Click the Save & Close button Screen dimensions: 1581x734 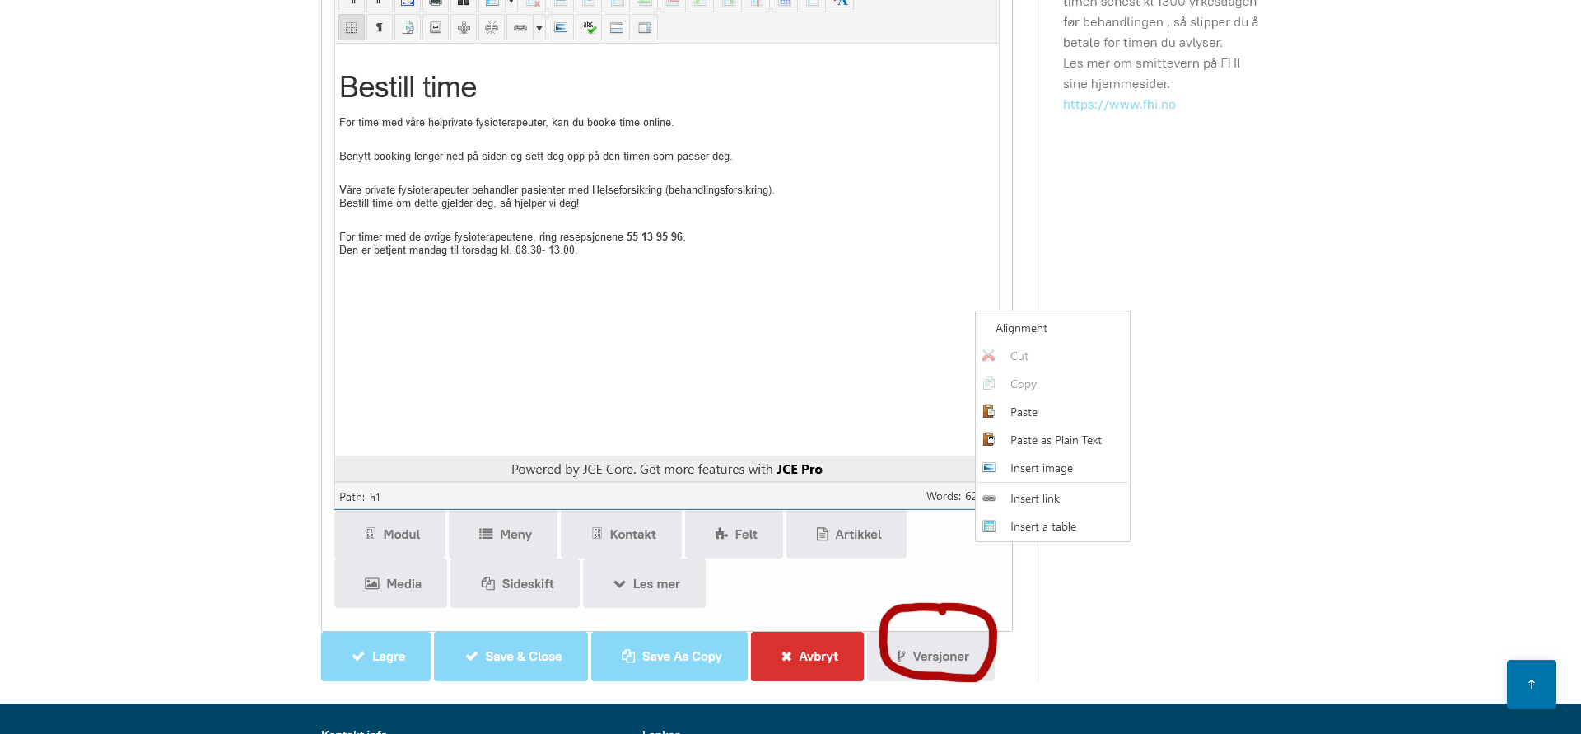pos(511,657)
